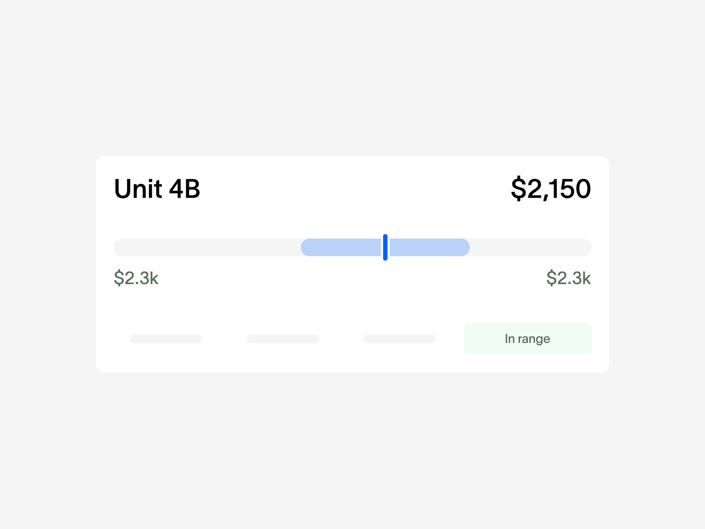
Task: Click the maximum $2.3k label under the track end
Action: [569, 278]
